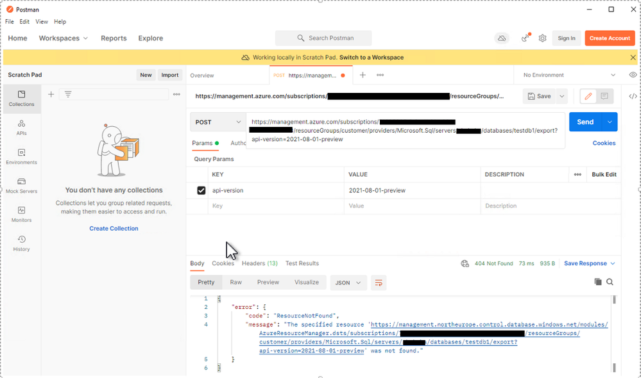This screenshot has width=641, height=378.
Task: Open the File menu
Action: [10, 22]
